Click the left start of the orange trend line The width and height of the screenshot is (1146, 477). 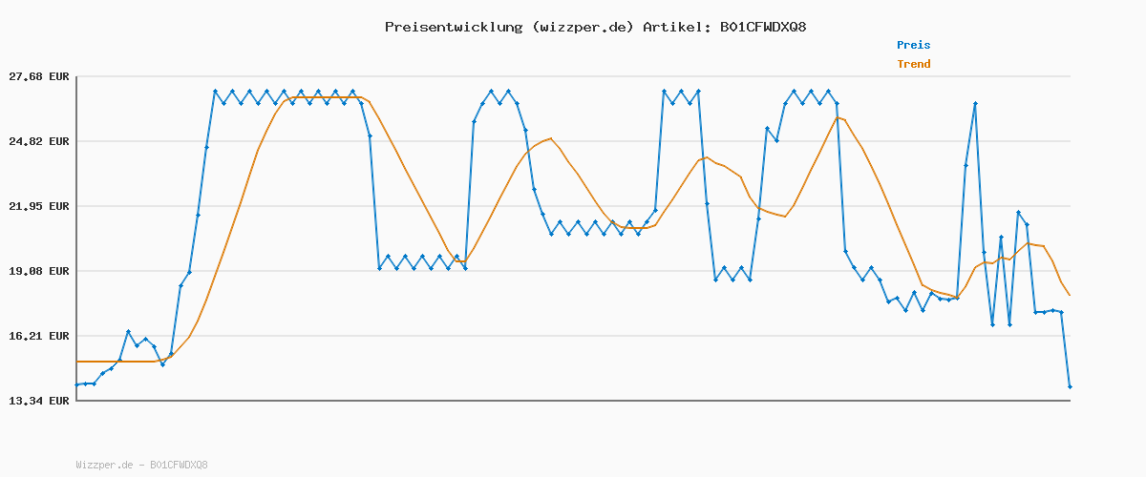[x=78, y=362]
